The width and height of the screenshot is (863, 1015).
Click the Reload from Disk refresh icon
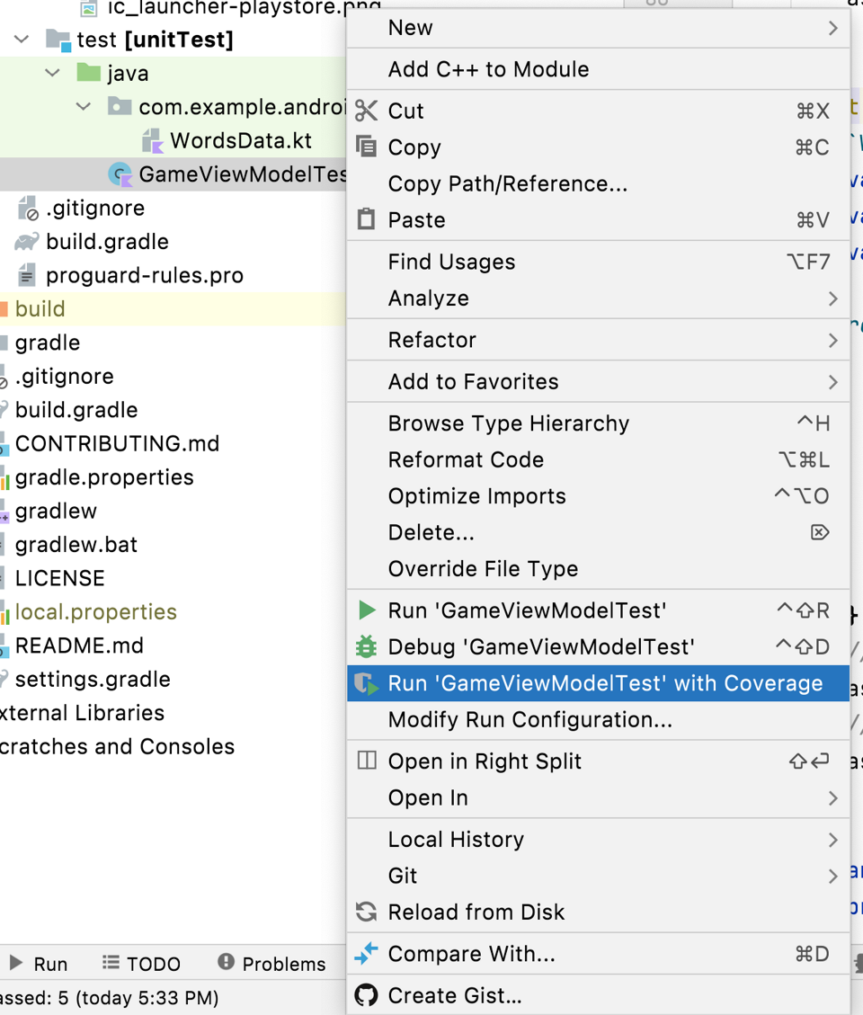(x=367, y=912)
